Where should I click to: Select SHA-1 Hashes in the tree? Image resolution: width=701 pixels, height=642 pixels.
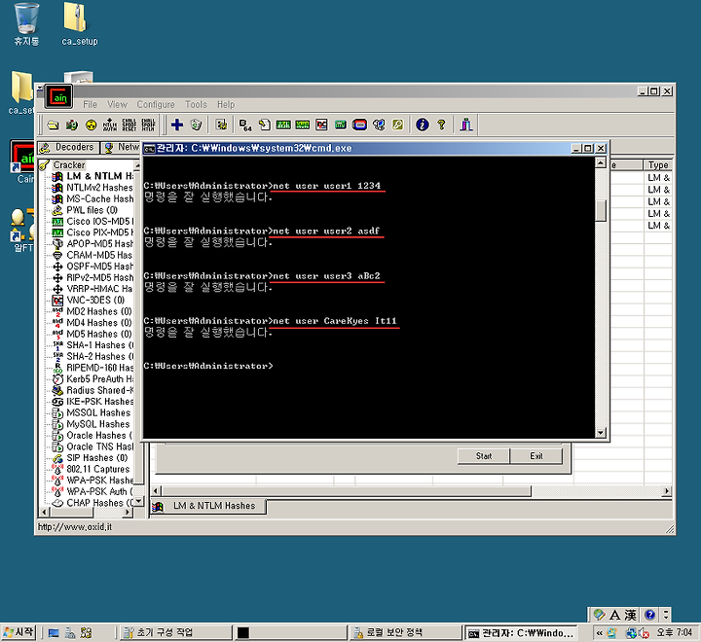[x=99, y=345]
